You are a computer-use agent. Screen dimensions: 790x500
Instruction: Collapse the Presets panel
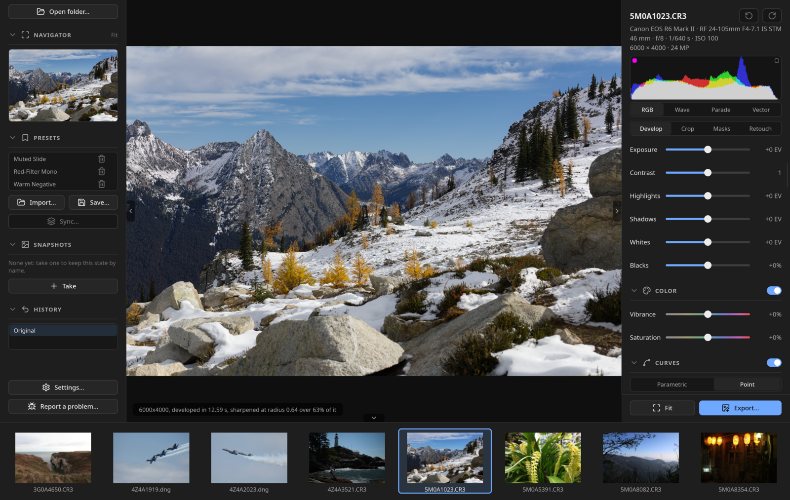point(12,138)
